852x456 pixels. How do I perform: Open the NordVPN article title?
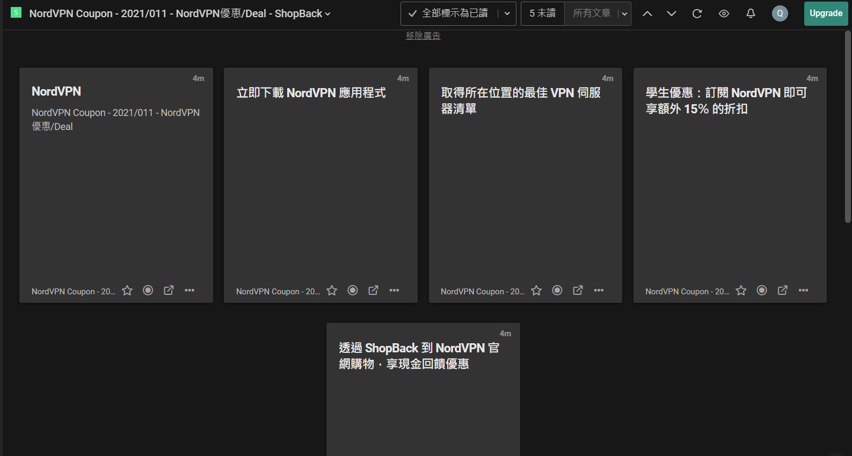pos(56,91)
